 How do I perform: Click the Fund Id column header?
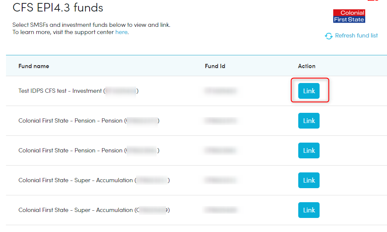pyautogui.click(x=215, y=66)
